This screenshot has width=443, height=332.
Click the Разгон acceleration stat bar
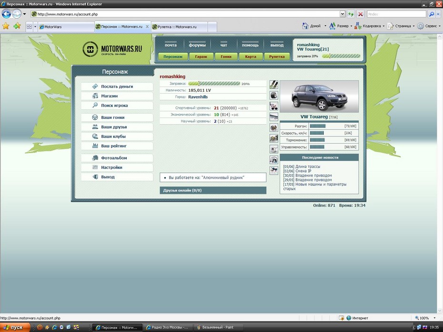318,126
